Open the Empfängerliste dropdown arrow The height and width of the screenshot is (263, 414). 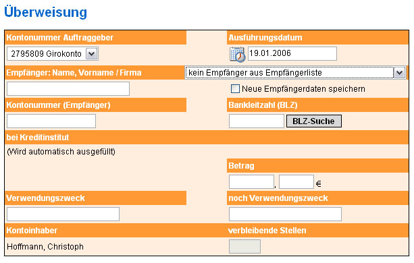click(x=399, y=72)
